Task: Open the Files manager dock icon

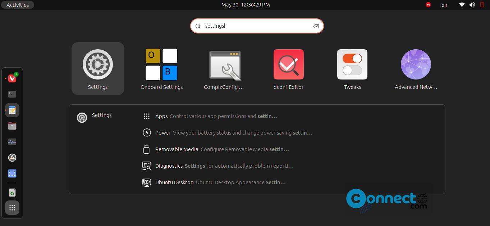Action: [12, 126]
